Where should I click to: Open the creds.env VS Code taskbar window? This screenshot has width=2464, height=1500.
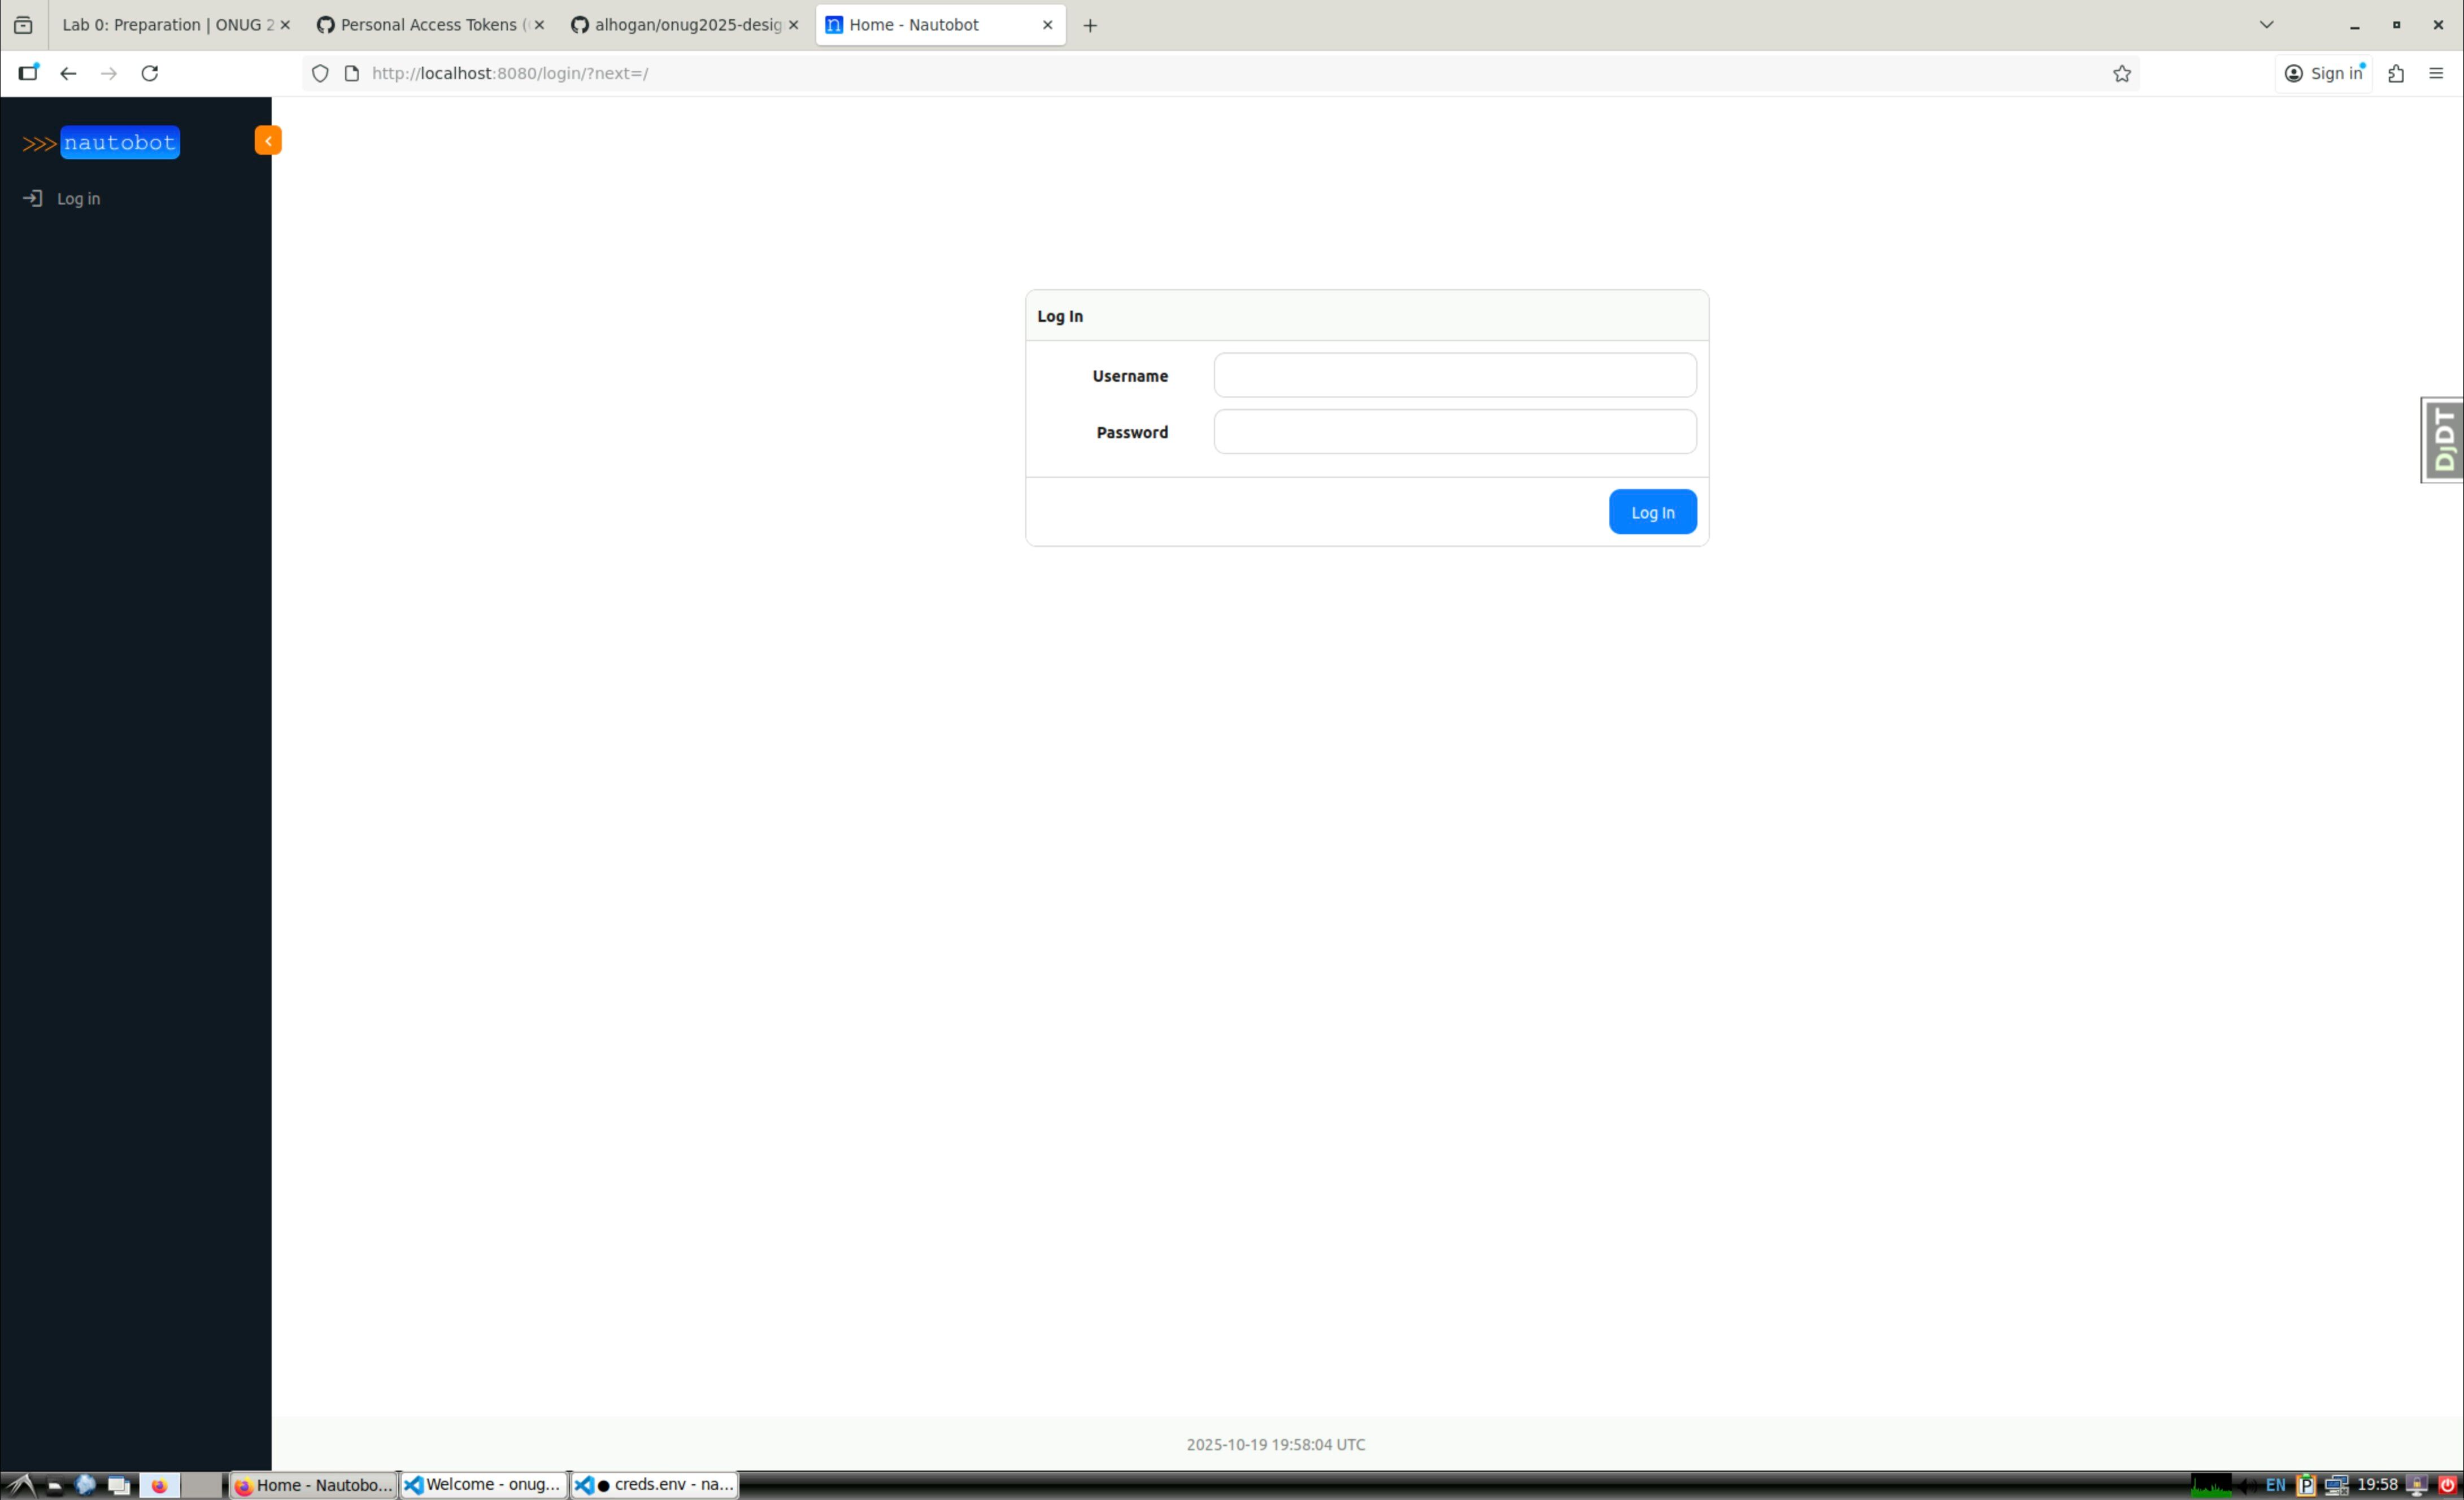tap(655, 1485)
